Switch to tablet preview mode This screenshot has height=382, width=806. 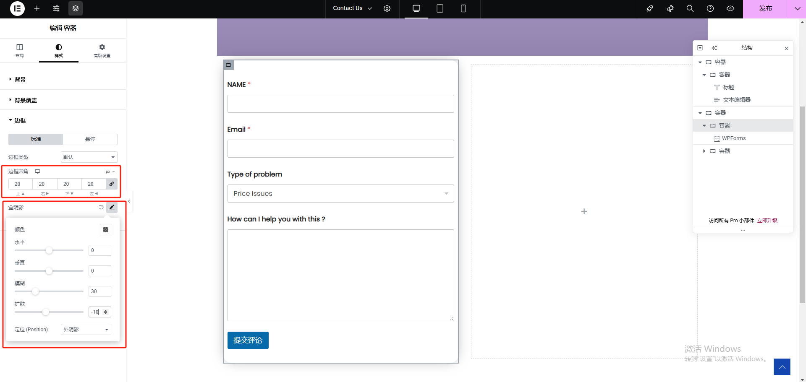(440, 8)
